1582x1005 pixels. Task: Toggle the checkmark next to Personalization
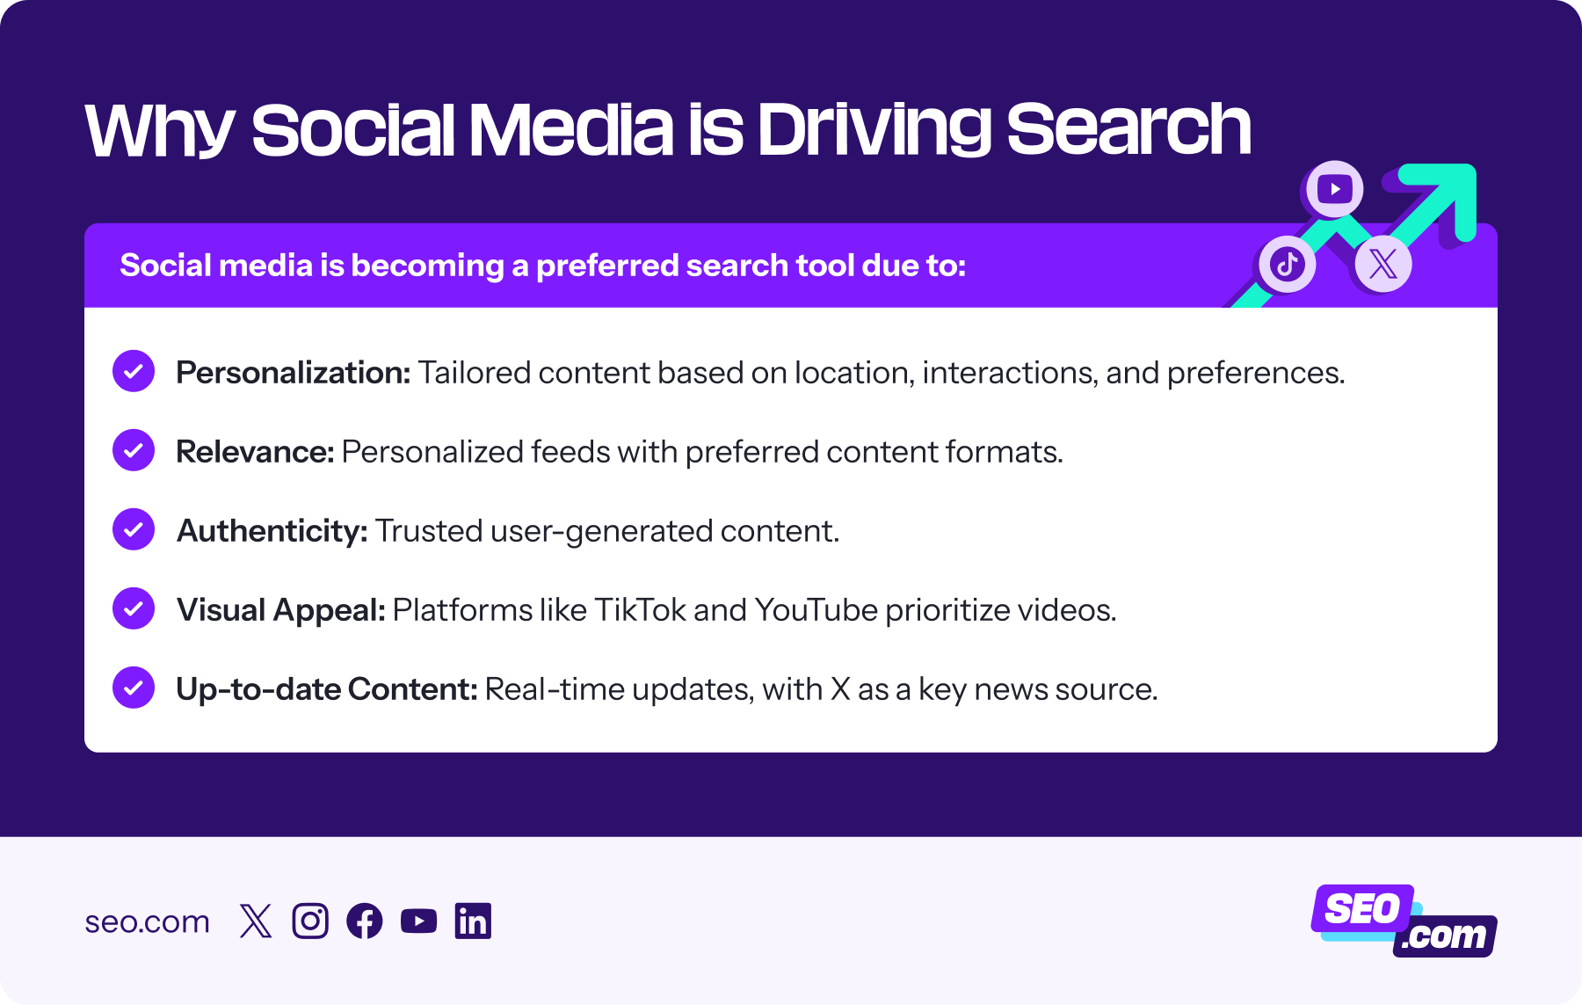133,372
